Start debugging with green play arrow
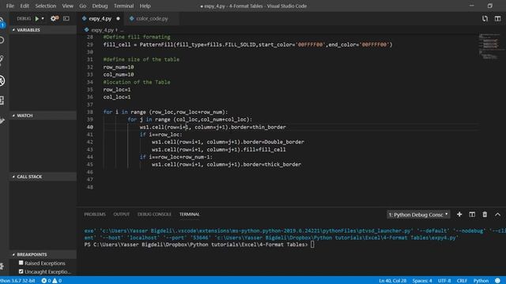This screenshot has height=284, width=506. (x=37, y=19)
